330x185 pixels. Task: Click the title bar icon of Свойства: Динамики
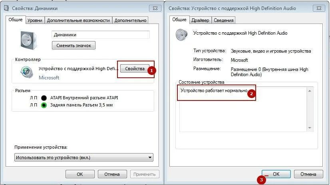click(x=6, y=8)
